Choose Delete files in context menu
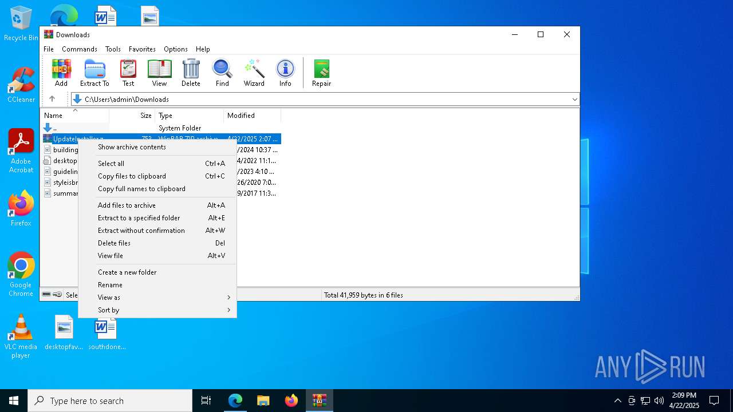The height and width of the screenshot is (412, 733). click(x=157, y=243)
